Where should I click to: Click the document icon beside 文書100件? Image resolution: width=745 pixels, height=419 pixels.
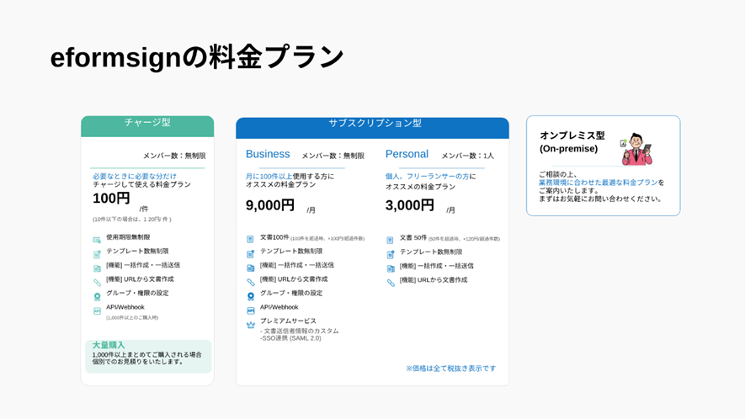click(x=250, y=239)
